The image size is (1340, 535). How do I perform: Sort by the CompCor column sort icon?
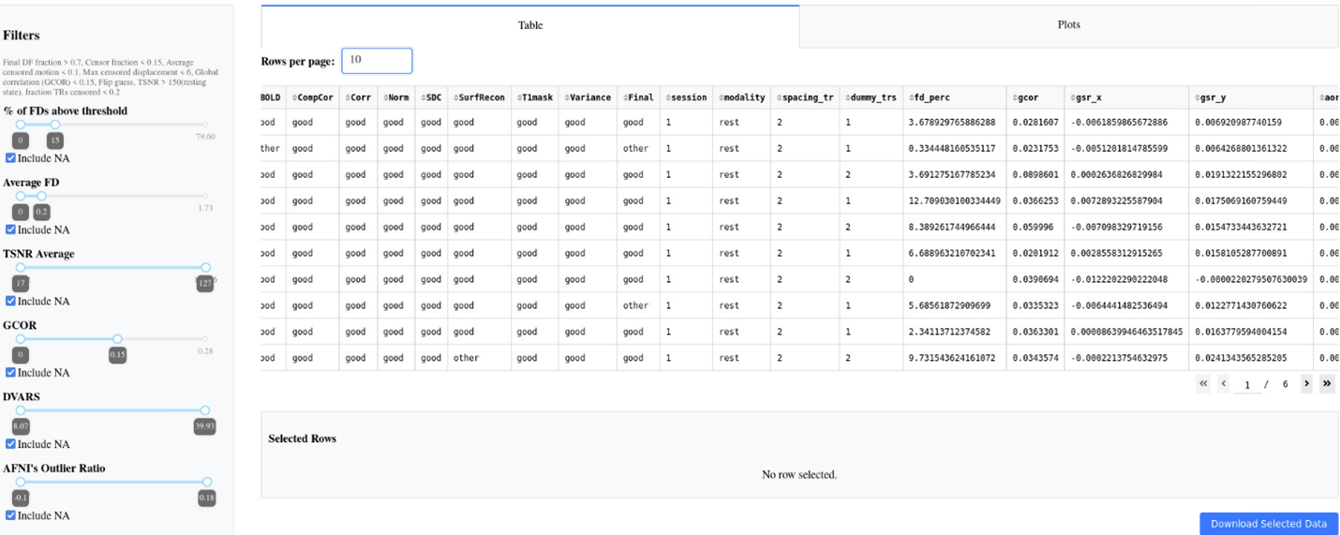tap(294, 97)
